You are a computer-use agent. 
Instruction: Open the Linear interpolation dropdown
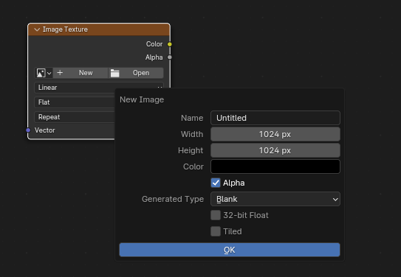pyautogui.click(x=99, y=88)
